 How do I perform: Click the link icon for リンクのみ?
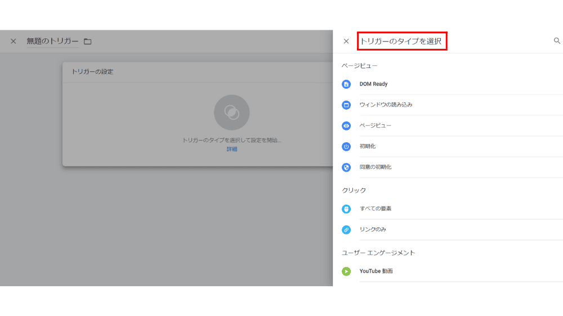click(x=346, y=230)
